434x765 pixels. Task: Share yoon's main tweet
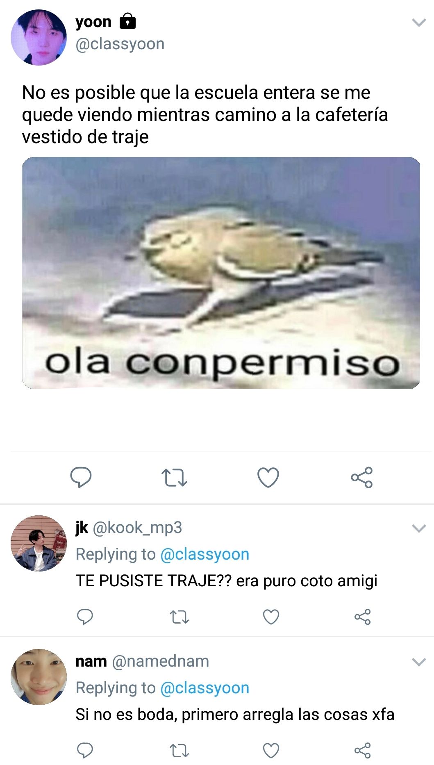(362, 477)
